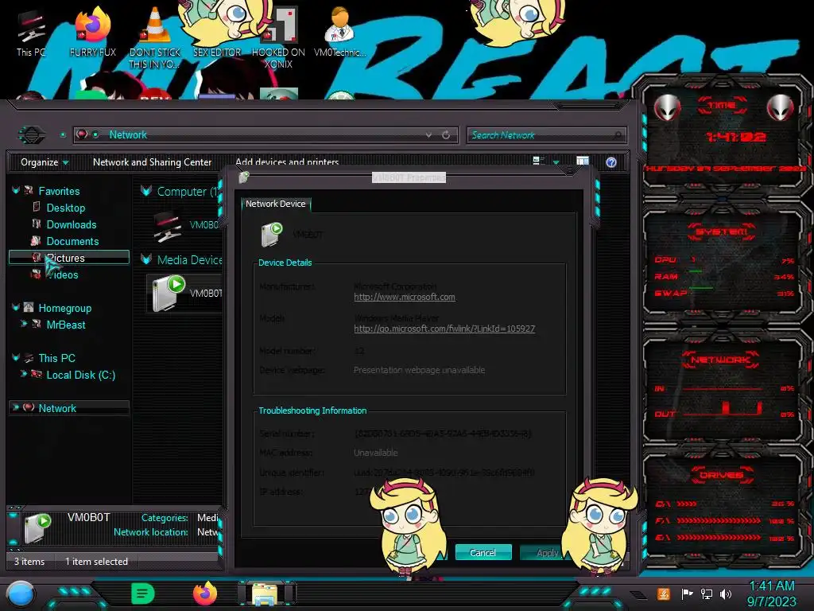Click Add devices and printers
The width and height of the screenshot is (814, 611).
[x=286, y=162]
